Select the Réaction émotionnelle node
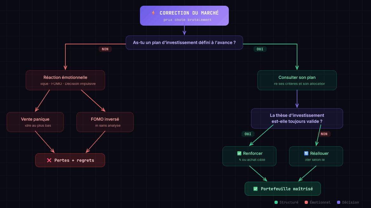The height and width of the screenshot is (208, 371). point(65,80)
